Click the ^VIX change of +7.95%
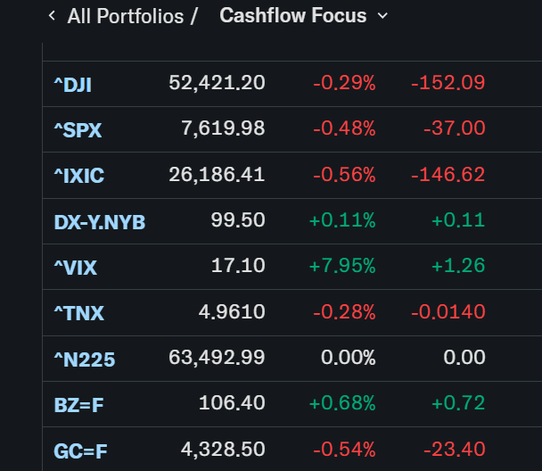This screenshot has height=471, width=542. click(342, 266)
